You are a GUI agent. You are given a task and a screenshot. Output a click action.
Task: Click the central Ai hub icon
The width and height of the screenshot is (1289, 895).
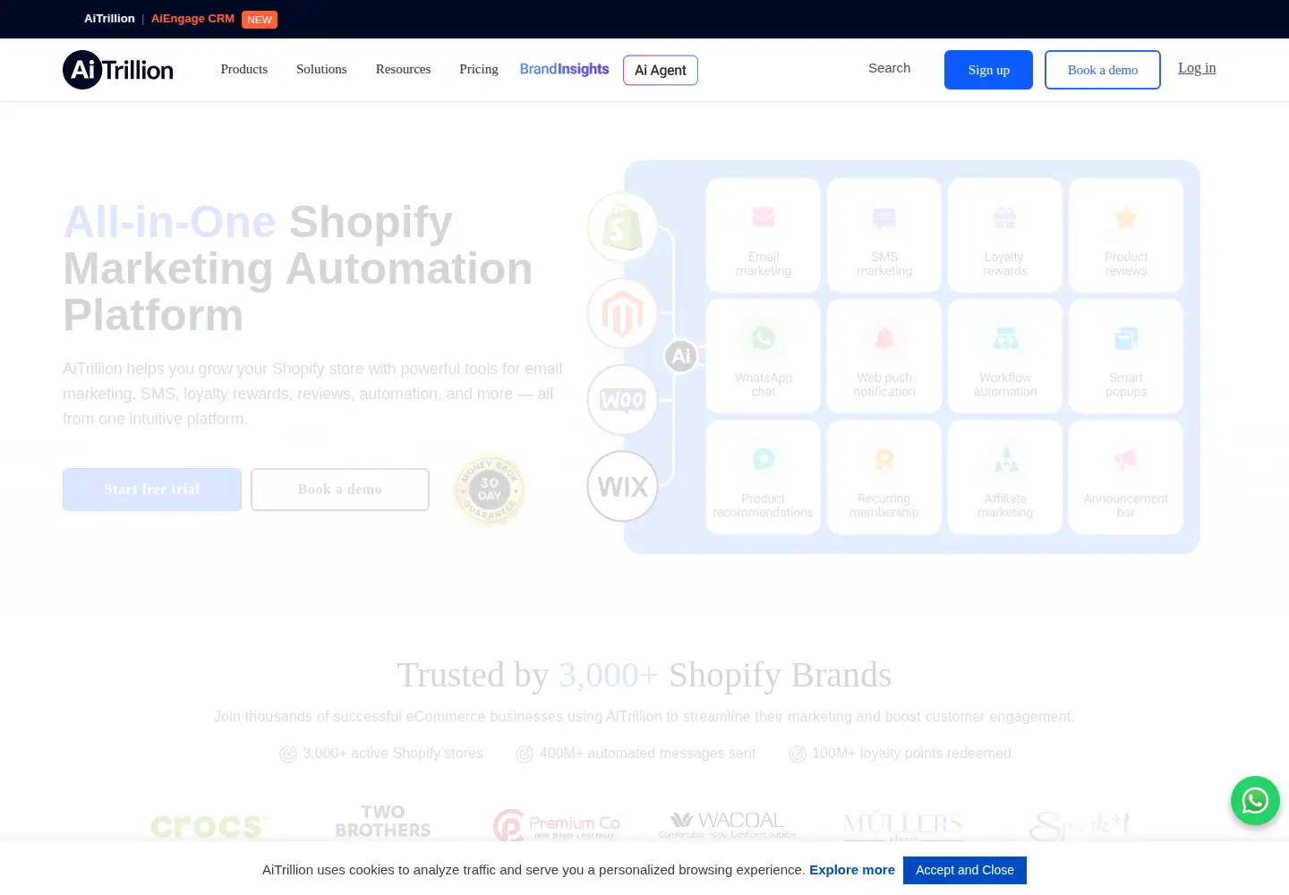tap(681, 356)
